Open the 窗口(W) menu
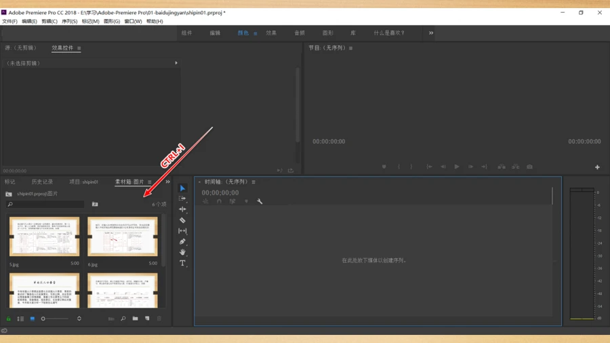Viewport: 610px width, 343px height. pos(133,22)
